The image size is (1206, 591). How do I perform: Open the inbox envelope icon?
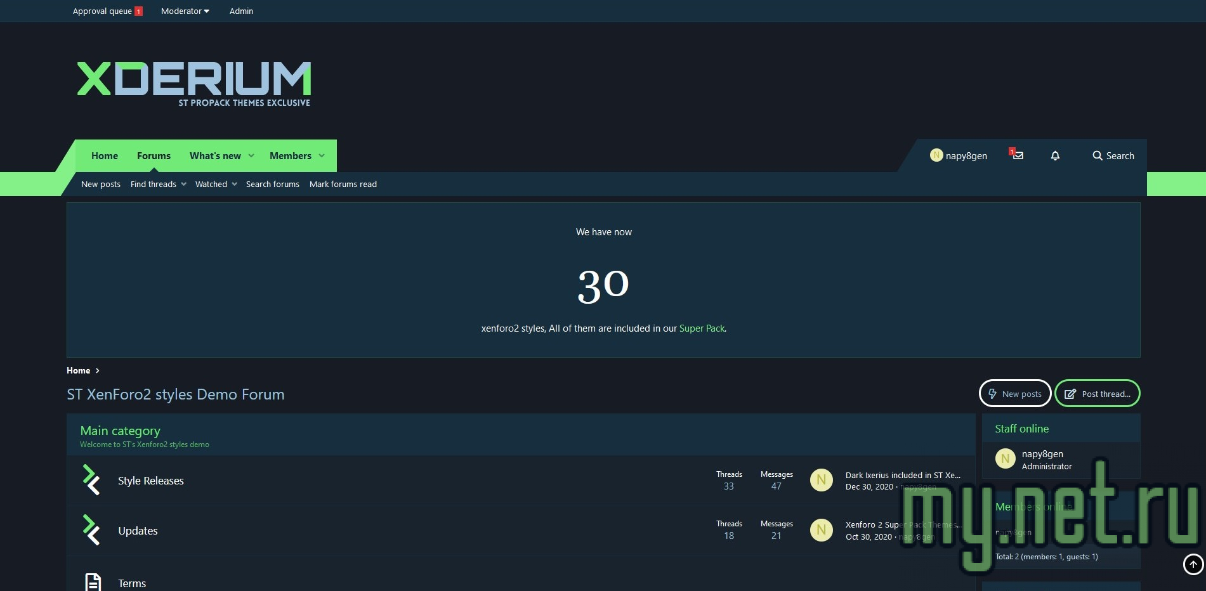point(1018,155)
